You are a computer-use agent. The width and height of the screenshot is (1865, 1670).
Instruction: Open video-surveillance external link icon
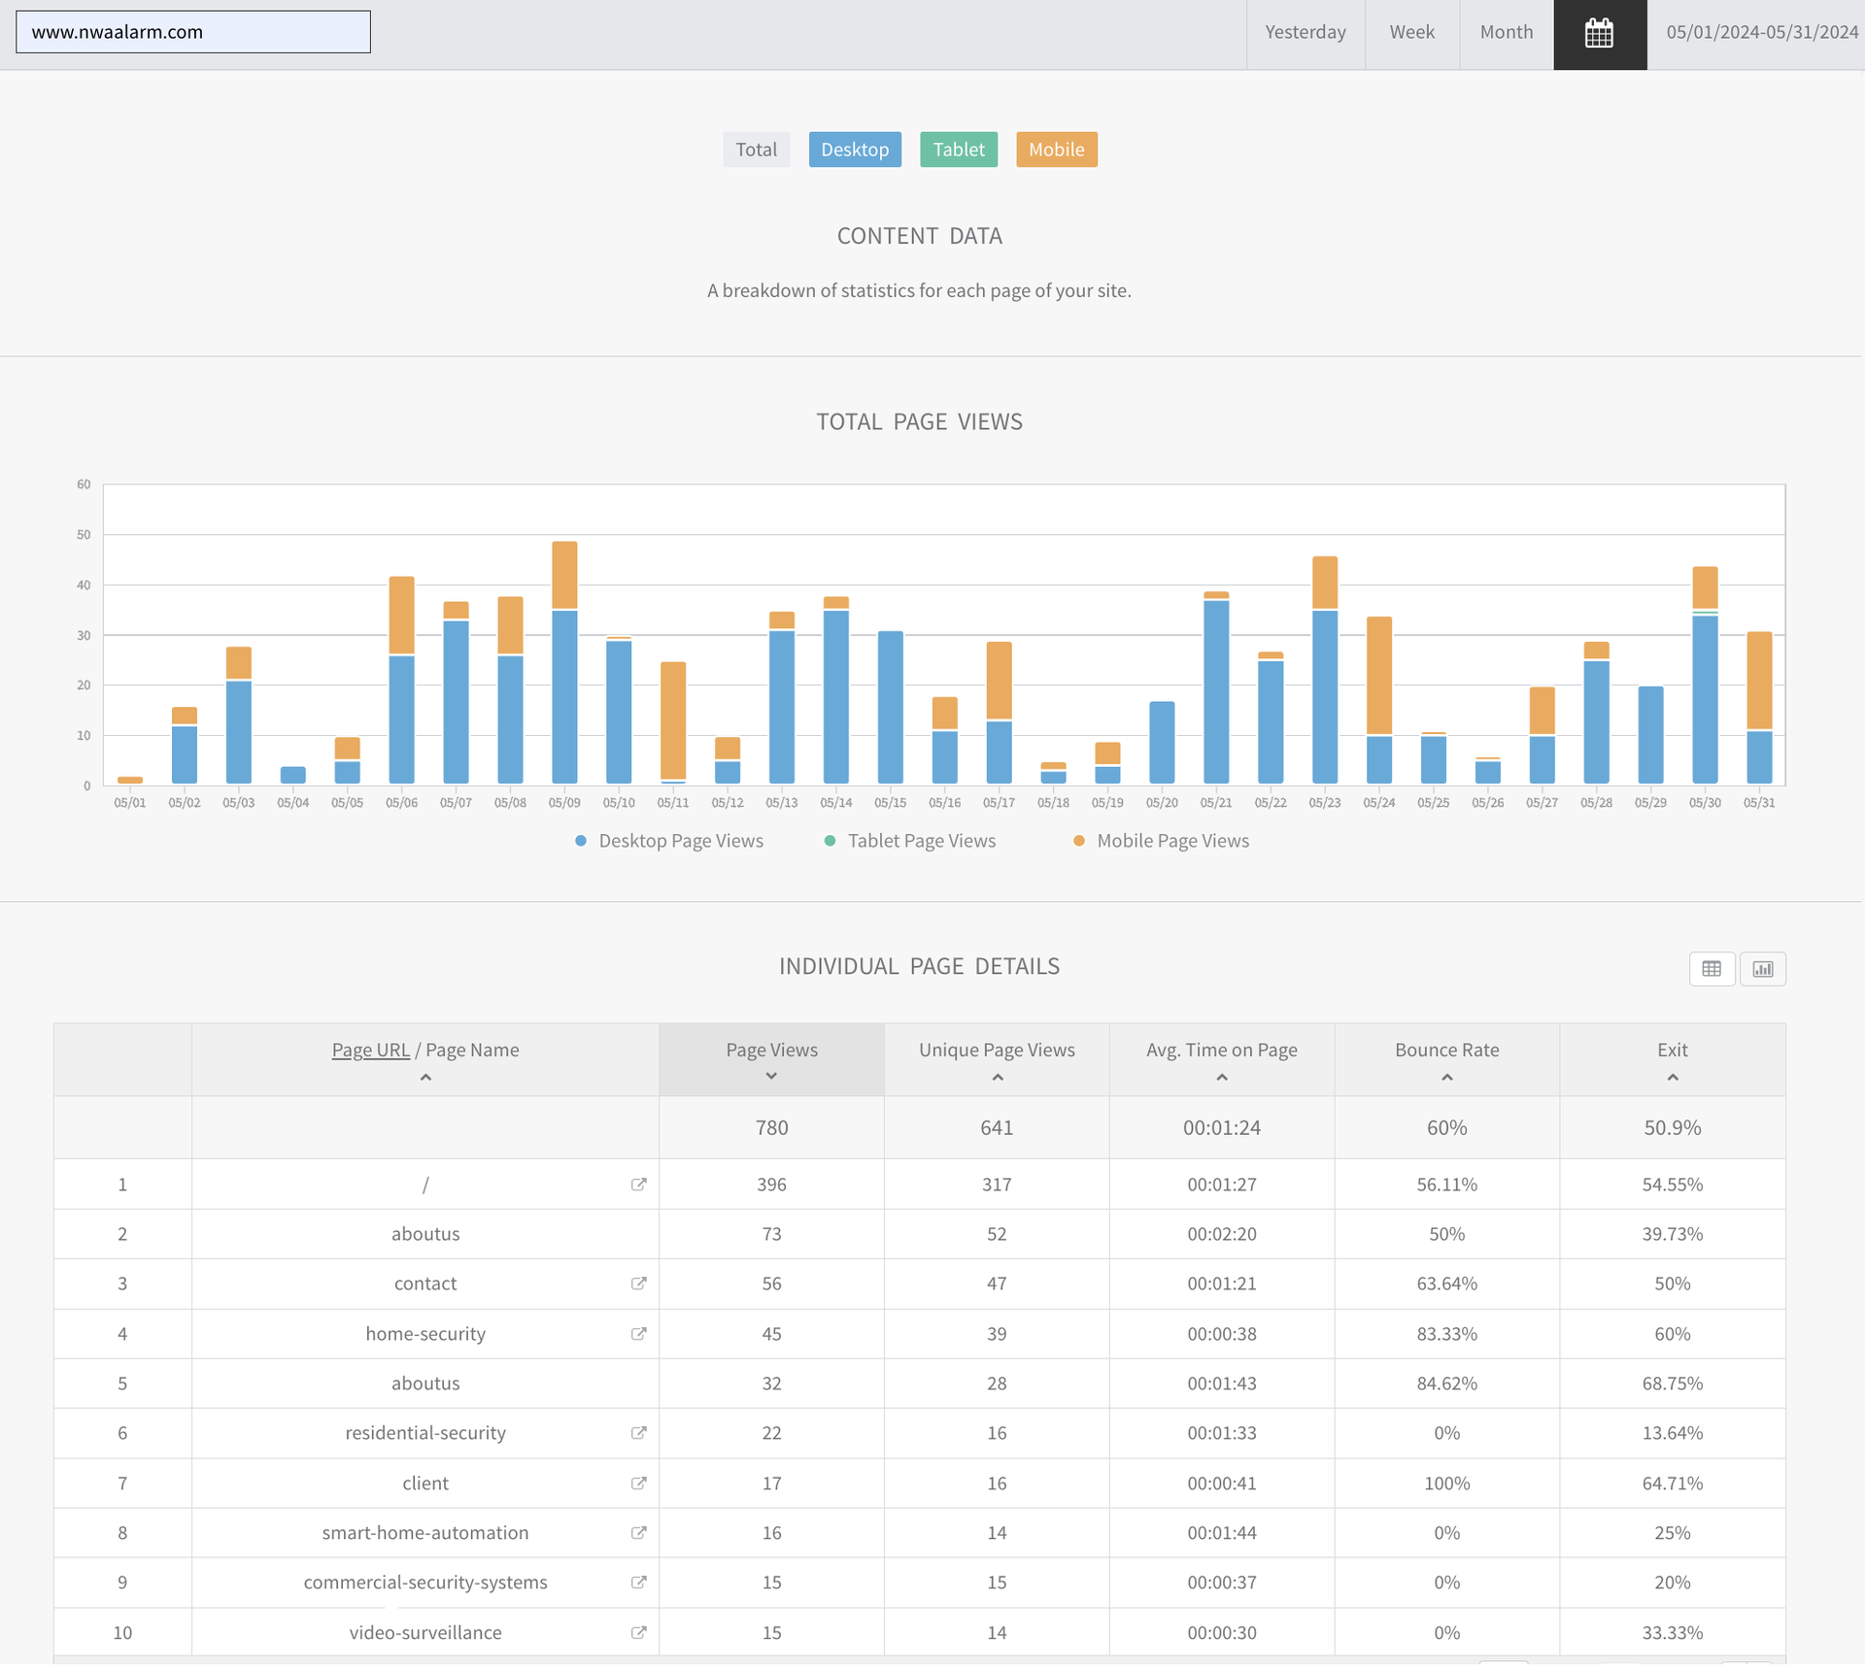pyautogui.click(x=638, y=1633)
